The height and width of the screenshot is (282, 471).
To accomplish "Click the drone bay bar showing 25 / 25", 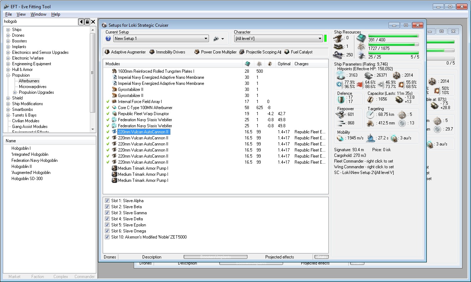I will (x=393, y=53).
